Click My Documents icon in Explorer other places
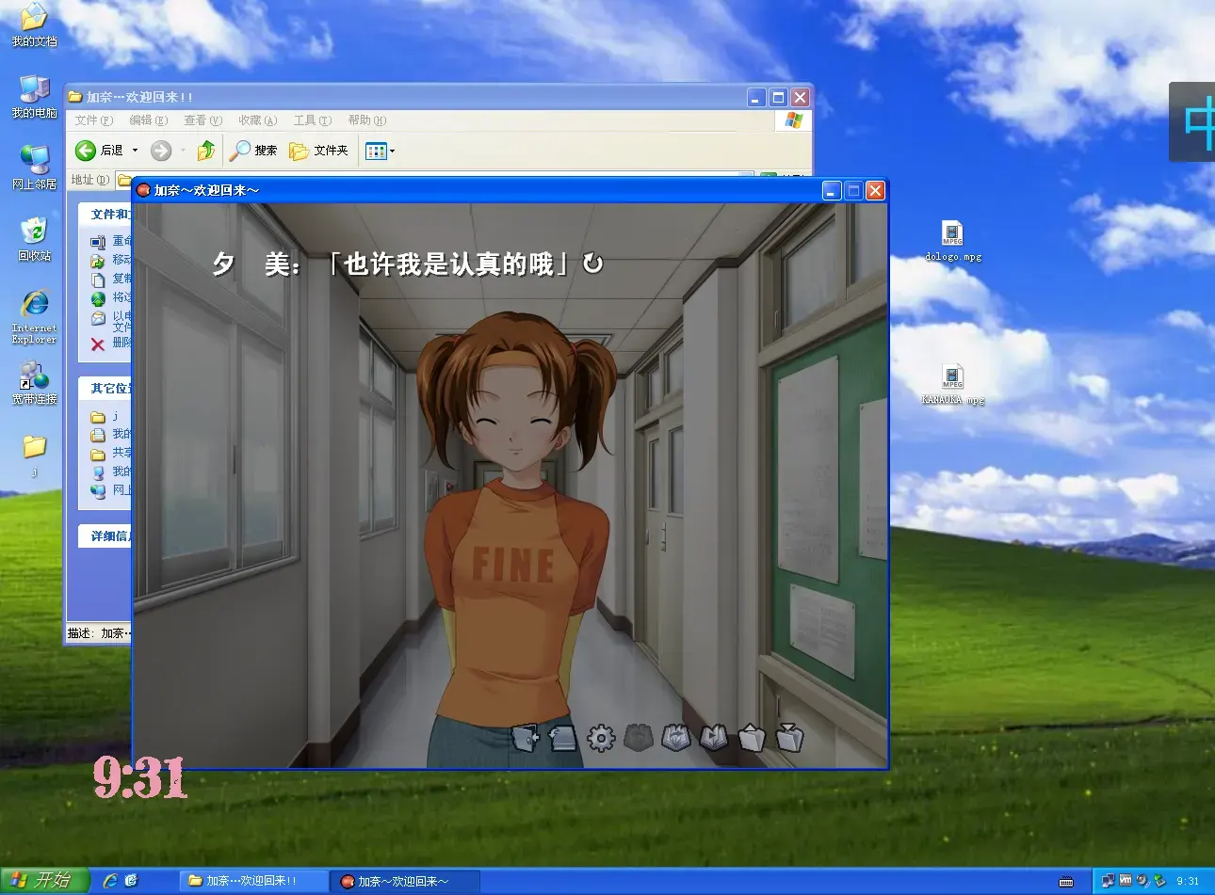Viewport: 1215px width, 895px height. 98,435
